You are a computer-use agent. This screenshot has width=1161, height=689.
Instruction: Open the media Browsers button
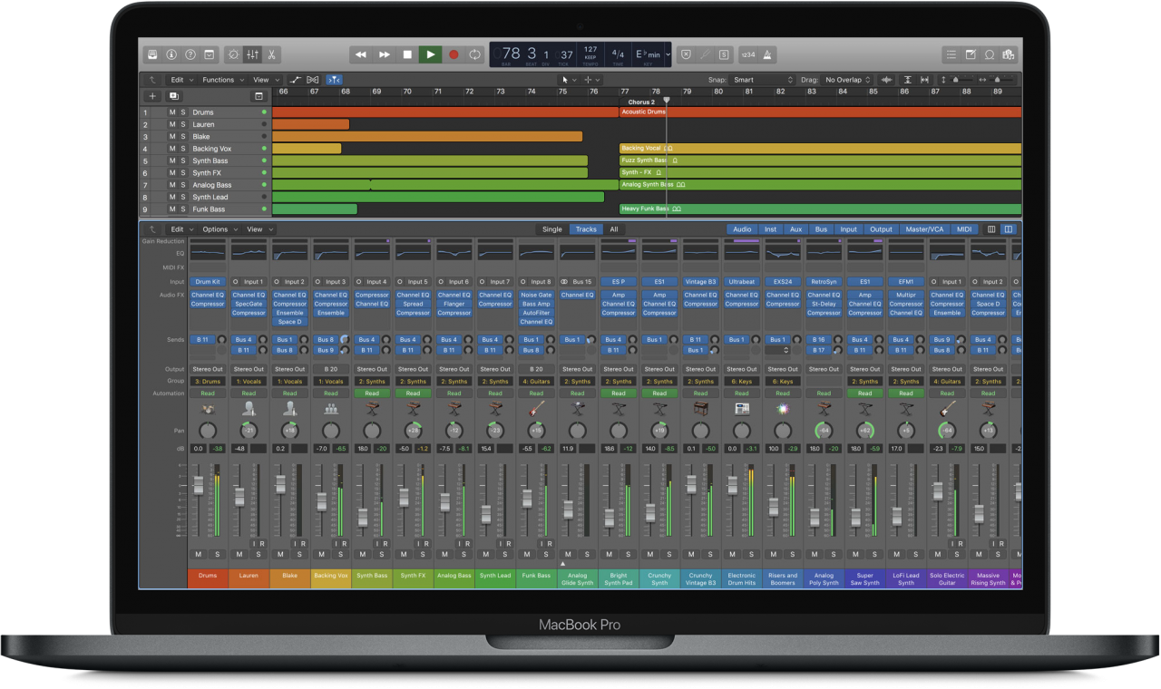[1009, 54]
